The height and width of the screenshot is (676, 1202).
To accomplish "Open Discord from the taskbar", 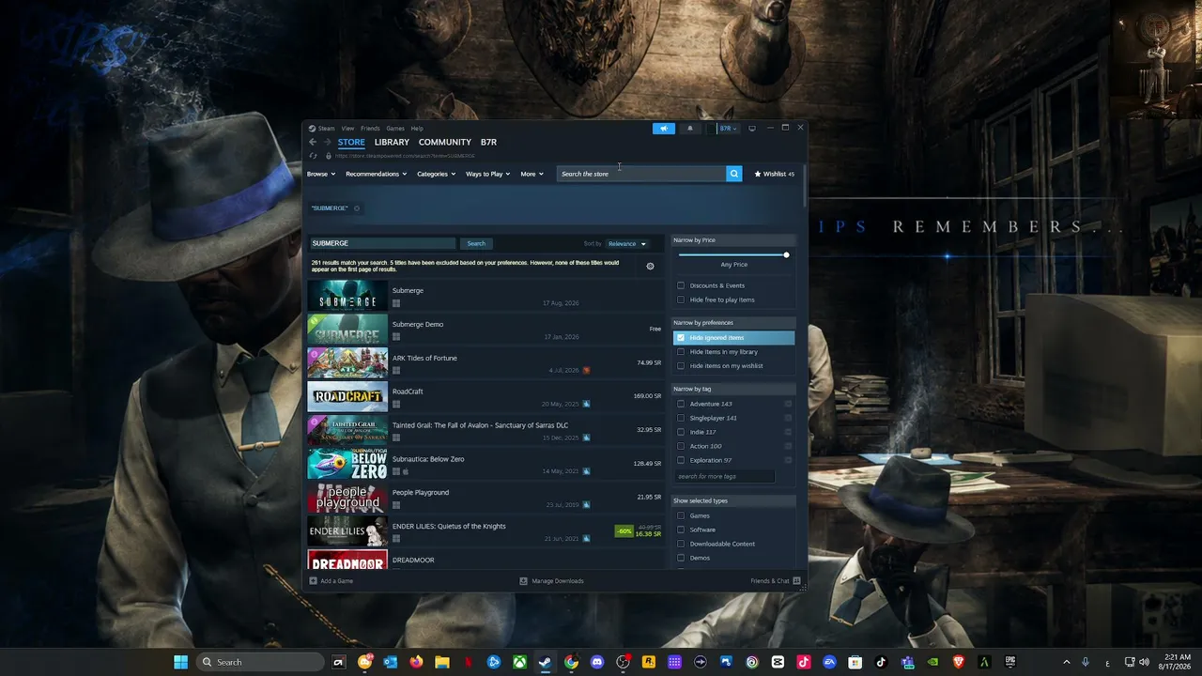I will [596, 662].
